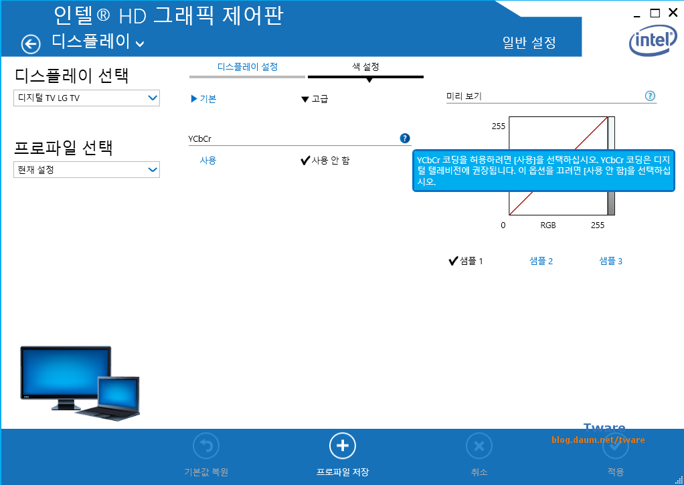The image size is (684, 485).
Task: Open YCbCr help question mark icon
Action: click(x=405, y=138)
